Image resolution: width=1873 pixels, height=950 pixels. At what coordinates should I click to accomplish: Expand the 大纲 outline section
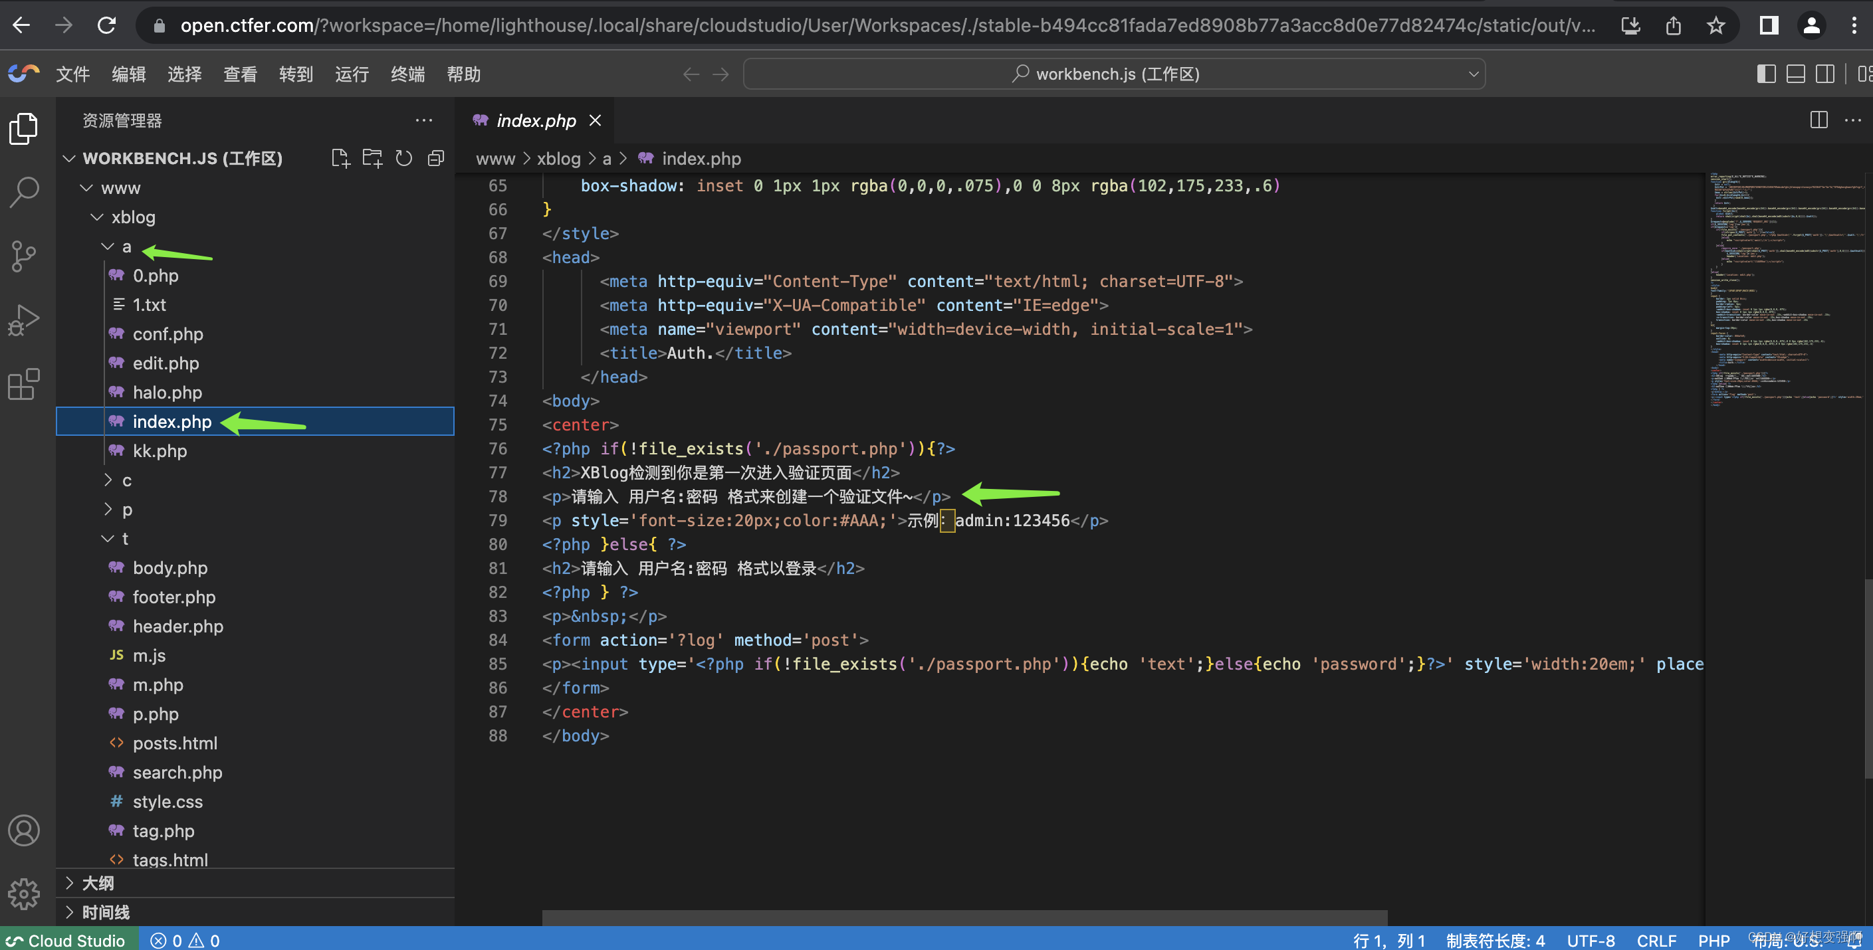point(98,883)
